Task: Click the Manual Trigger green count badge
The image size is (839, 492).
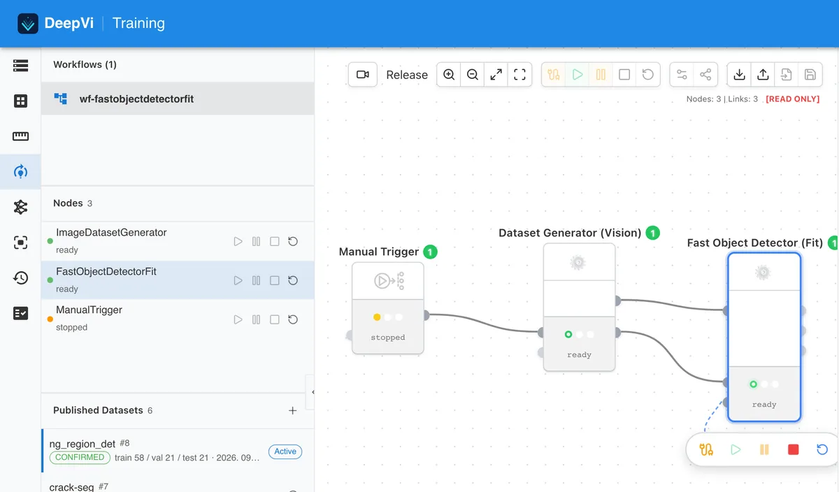Action: point(431,252)
